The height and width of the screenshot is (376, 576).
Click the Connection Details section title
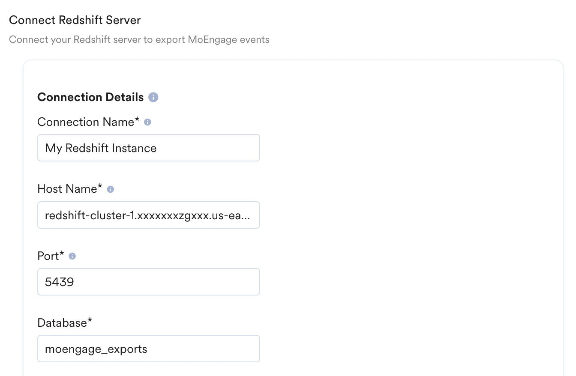[90, 97]
